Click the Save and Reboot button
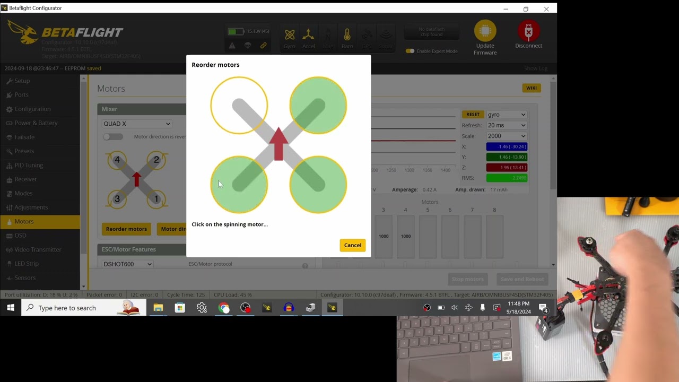 pos(523,279)
